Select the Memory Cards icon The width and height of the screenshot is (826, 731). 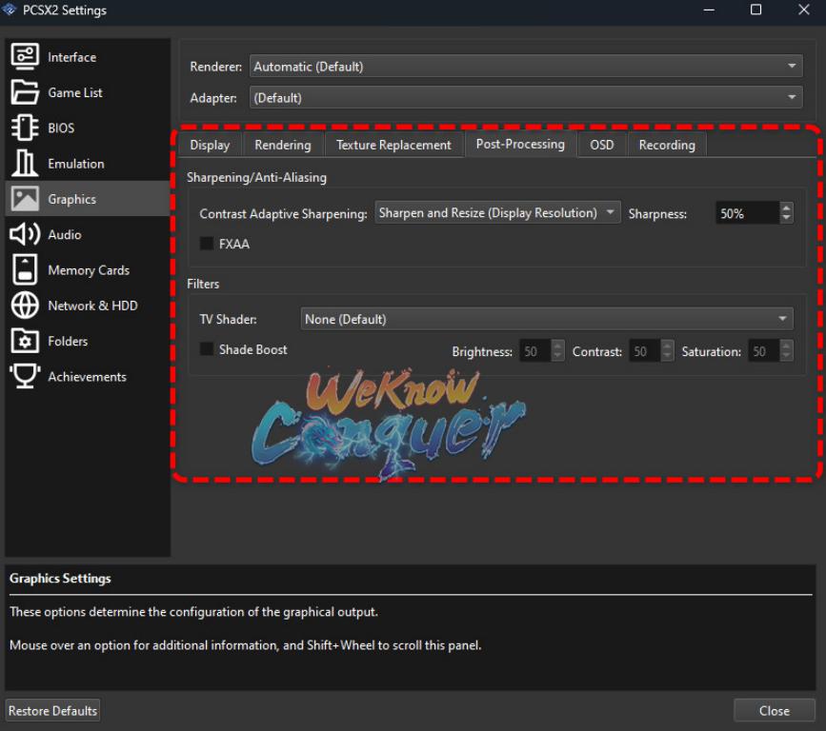(x=25, y=269)
